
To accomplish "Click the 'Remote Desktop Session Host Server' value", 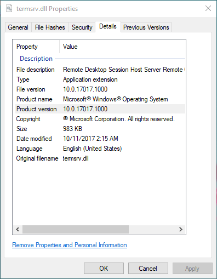I will (x=124, y=70).
